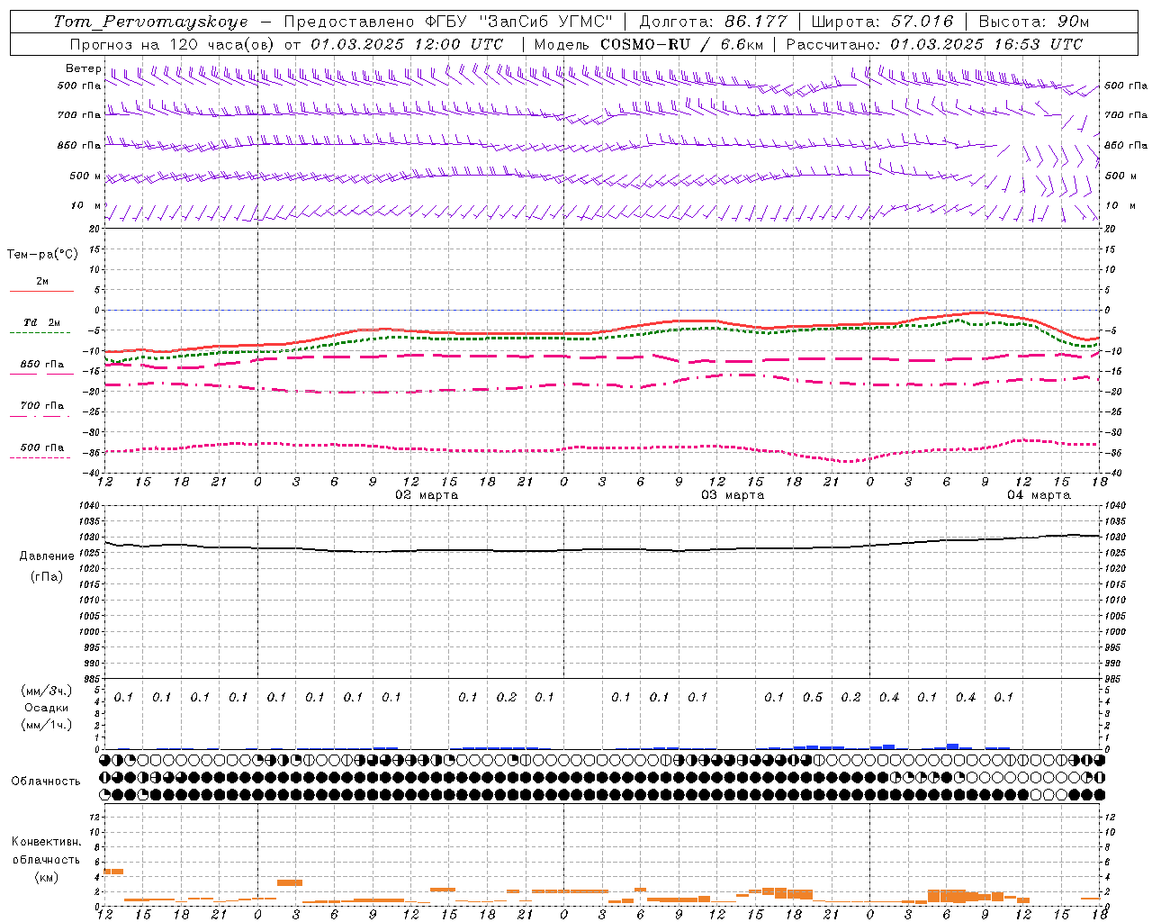Click the left '10 м' wind level label
The image size is (1152, 922).
86,205
